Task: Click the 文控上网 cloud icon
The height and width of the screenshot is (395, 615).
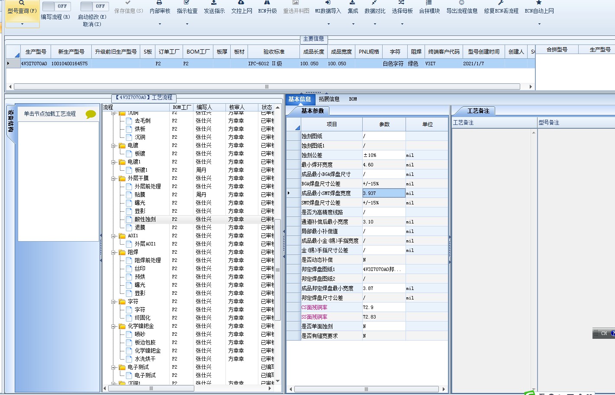Action: click(x=241, y=3)
